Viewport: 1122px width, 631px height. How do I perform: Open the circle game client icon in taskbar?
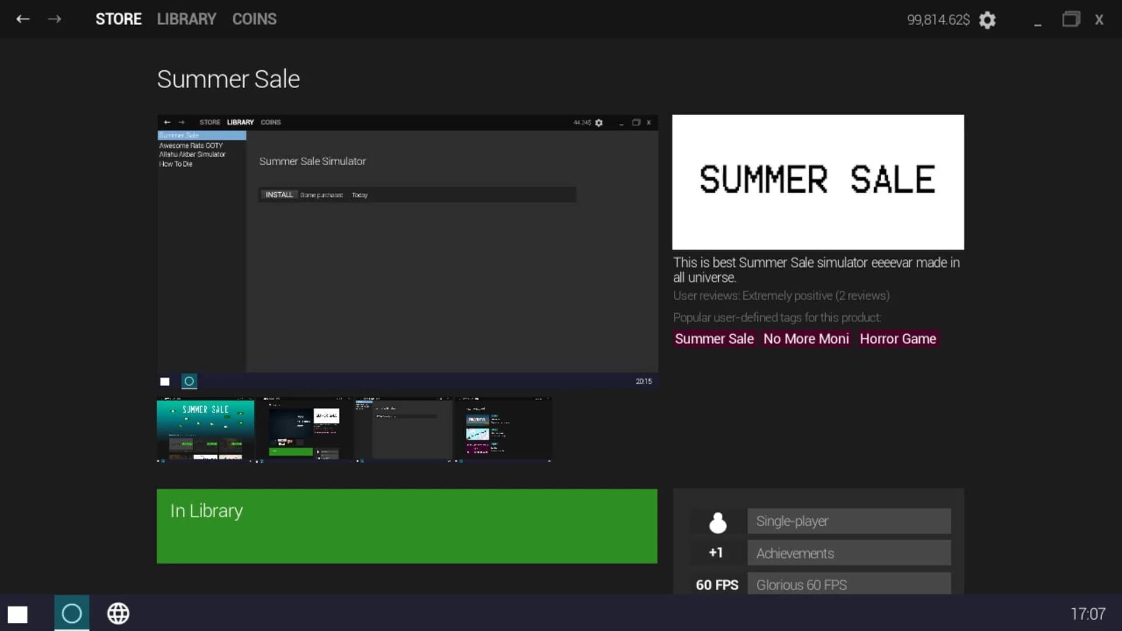(x=71, y=613)
